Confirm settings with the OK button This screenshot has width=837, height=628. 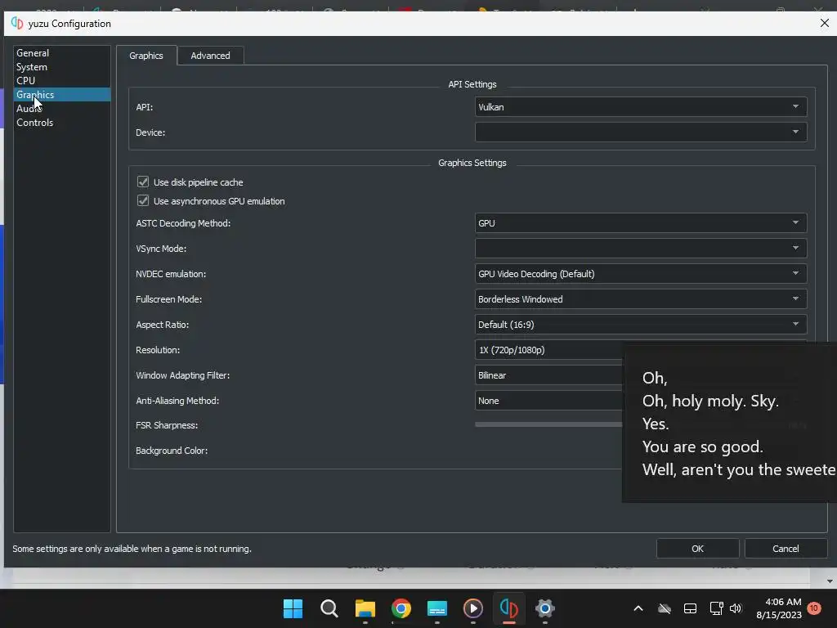click(697, 549)
